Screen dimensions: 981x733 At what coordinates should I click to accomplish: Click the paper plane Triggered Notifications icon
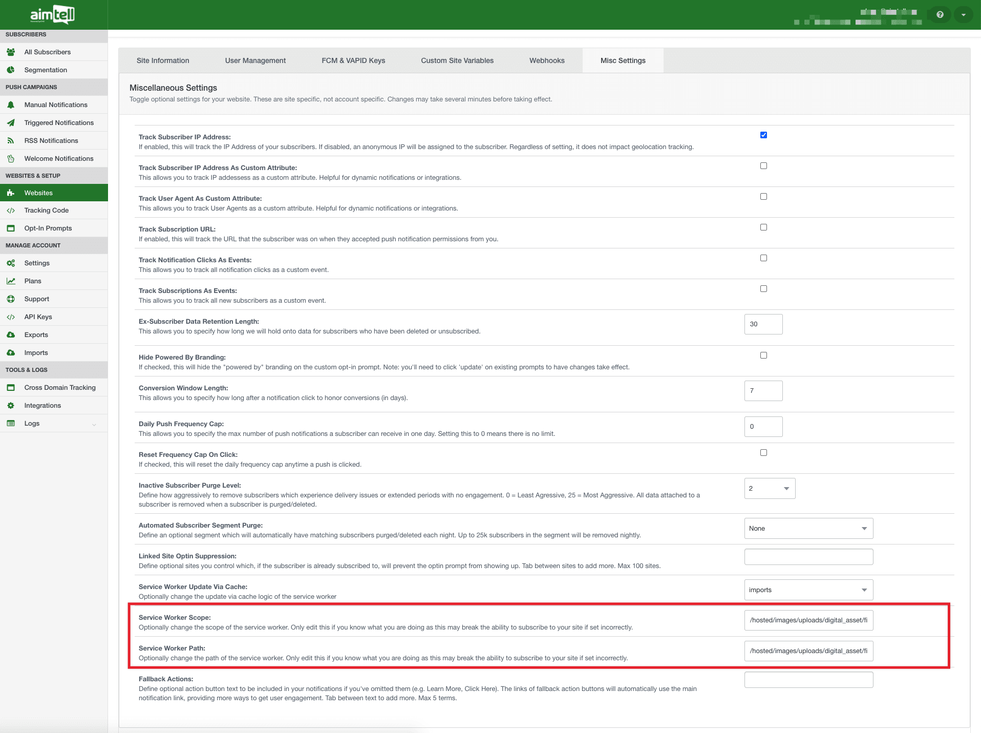pos(11,123)
